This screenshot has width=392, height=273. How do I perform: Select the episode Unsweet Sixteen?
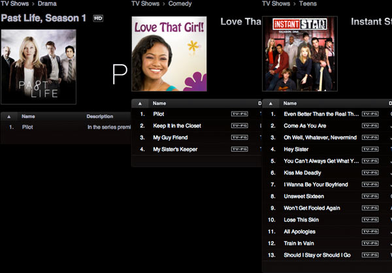pyautogui.click(x=304, y=196)
